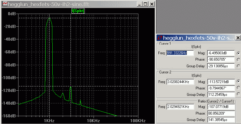Select the I(Spkr) trace label
Viewport: 241px width, 124px height.
tap(78, 11)
